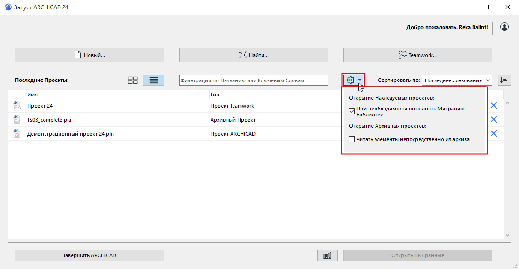
Task: Remove Демонстрационный проект 24.pln from list
Action: click(x=494, y=133)
